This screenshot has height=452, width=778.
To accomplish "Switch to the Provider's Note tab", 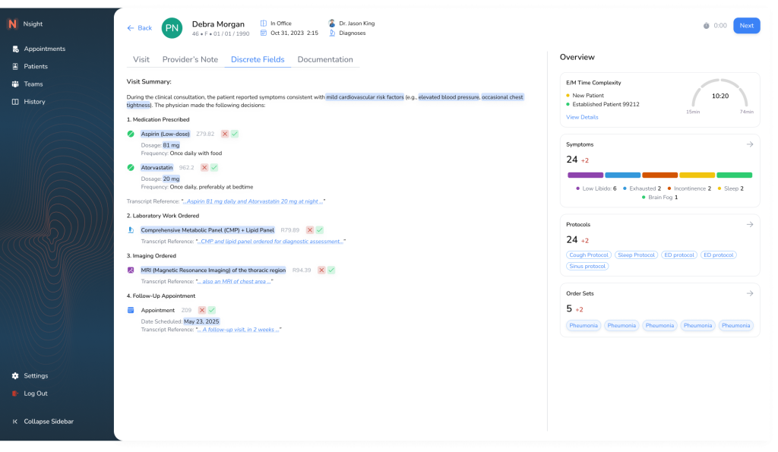I will click(190, 60).
